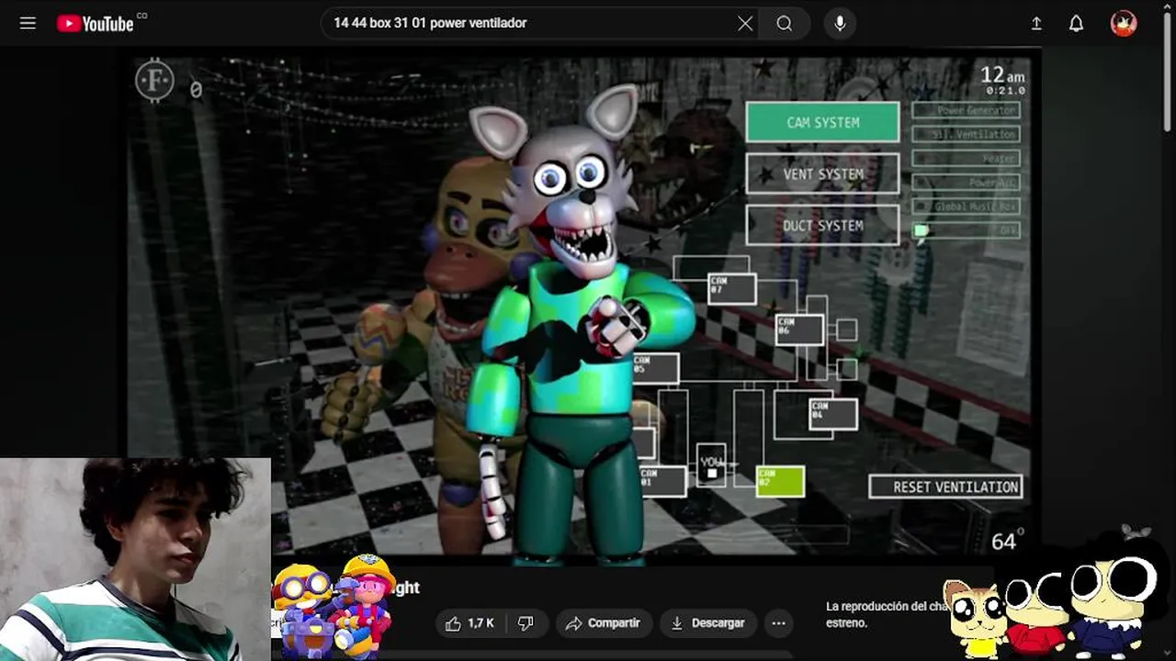Select CAM 06 on the map
Viewport: 1176px width, 661px height.
799,330
